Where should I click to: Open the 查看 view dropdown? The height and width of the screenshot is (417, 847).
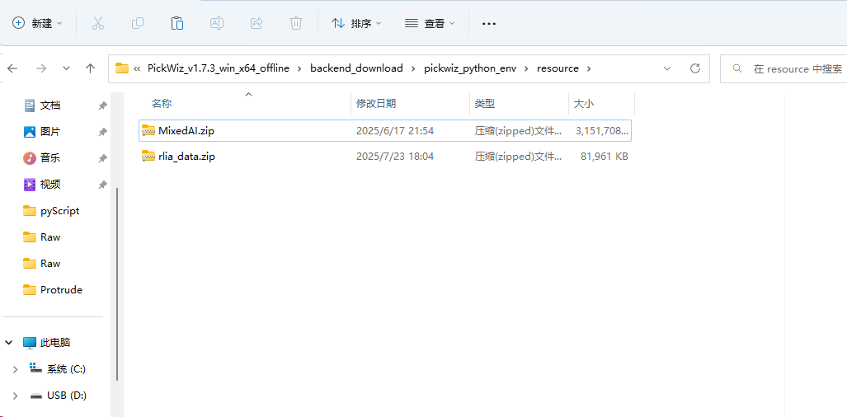pos(430,23)
